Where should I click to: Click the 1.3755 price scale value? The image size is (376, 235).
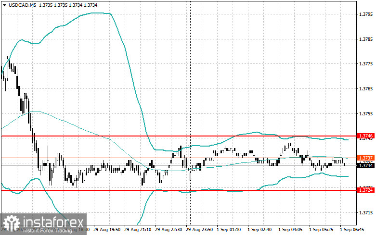click(x=366, y=113)
